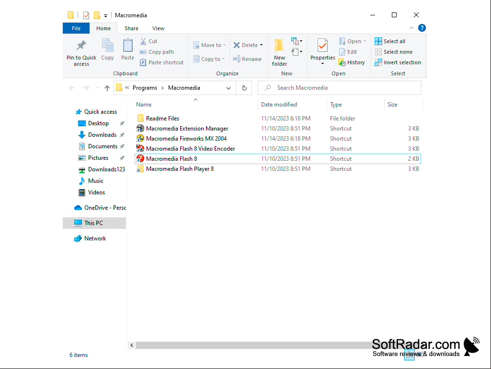491x369 pixels.
Task: Click the Paste clipboard icon
Action: pyautogui.click(x=127, y=46)
